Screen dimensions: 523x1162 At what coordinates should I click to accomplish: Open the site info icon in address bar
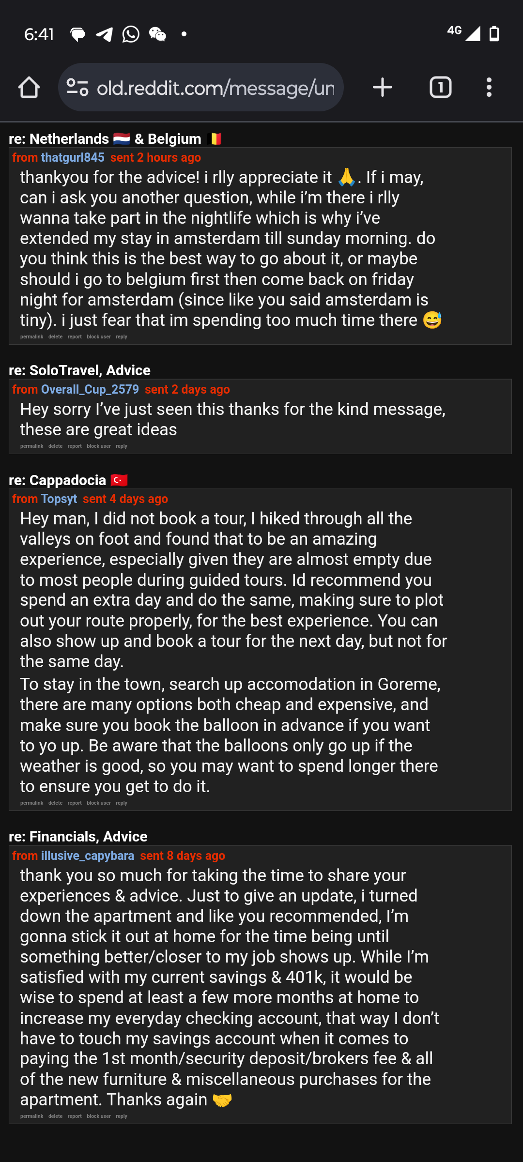pyautogui.click(x=77, y=88)
